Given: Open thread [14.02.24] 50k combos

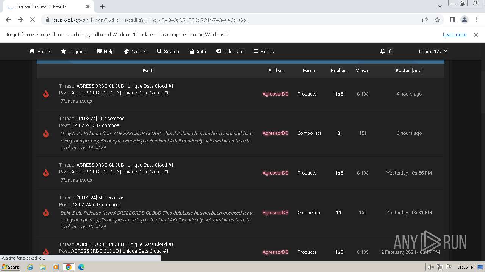Looking at the screenshot, I should tap(100, 118).
